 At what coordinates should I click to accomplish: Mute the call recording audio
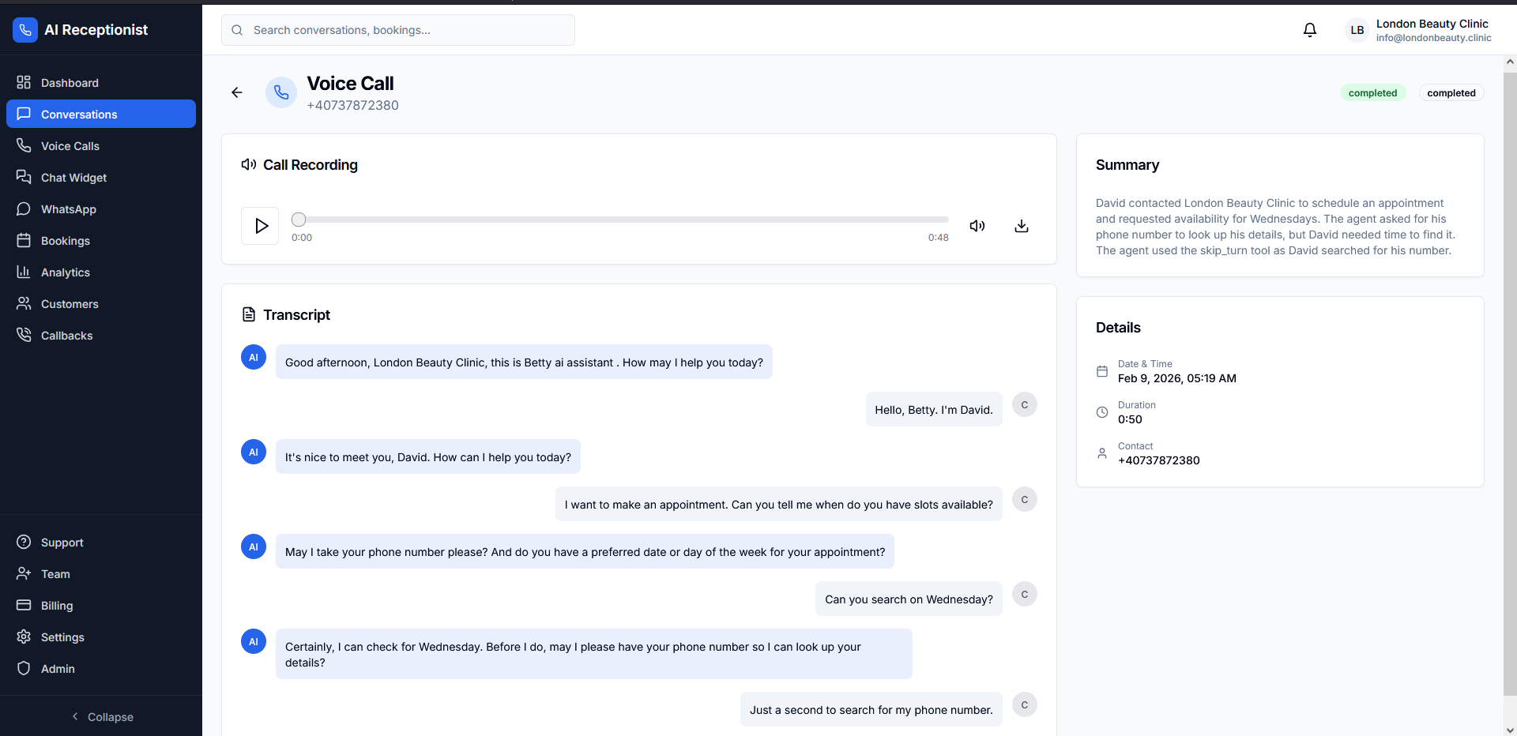[977, 226]
